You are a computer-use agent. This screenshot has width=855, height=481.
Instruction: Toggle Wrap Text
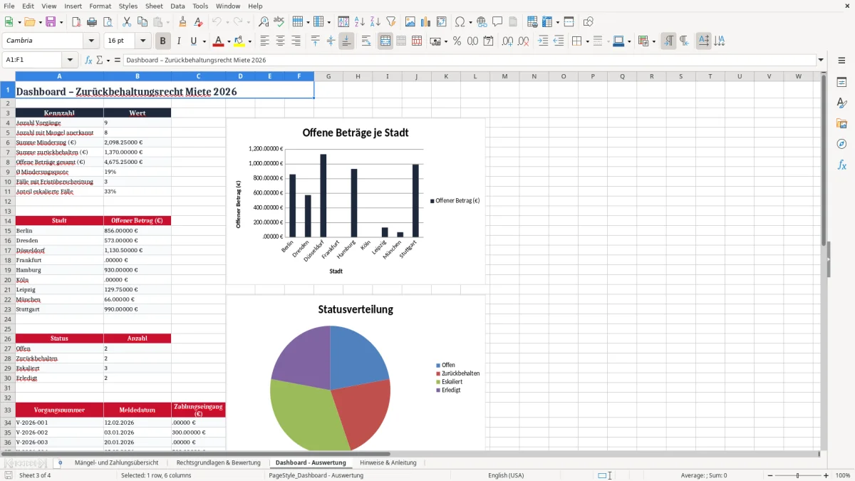pyautogui.click(x=366, y=41)
